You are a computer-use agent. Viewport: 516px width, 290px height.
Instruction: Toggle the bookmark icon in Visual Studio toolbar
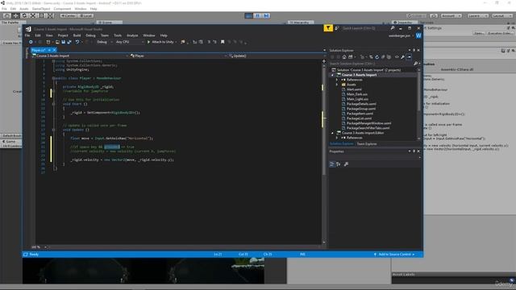223,42
